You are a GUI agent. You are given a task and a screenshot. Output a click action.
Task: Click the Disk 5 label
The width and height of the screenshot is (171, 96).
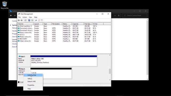[x=23, y=57]
